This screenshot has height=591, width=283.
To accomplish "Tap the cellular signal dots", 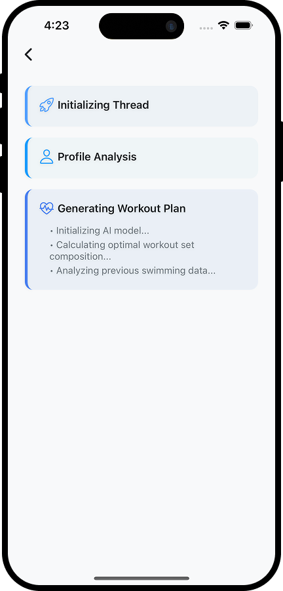I will (206, 28).
